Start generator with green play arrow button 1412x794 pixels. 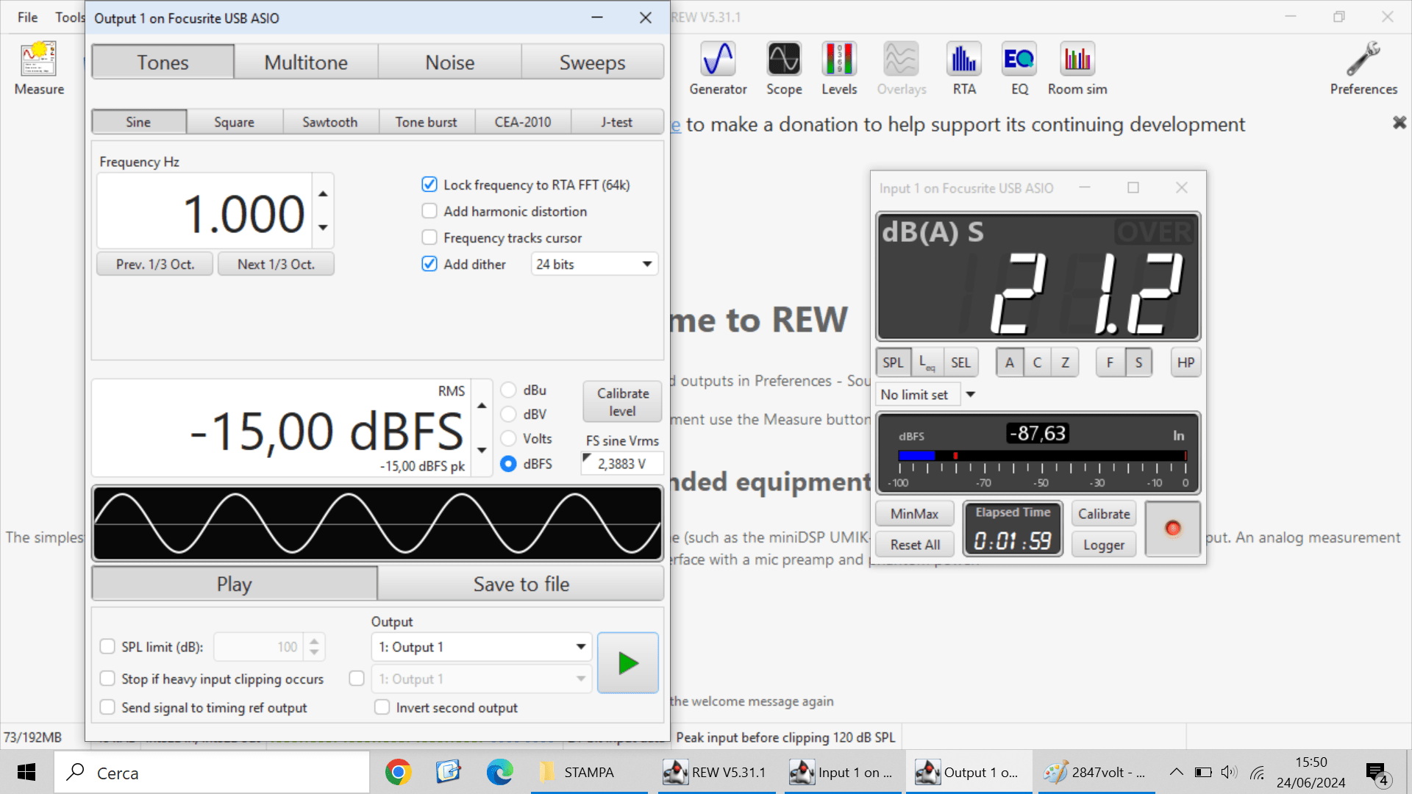628,663
